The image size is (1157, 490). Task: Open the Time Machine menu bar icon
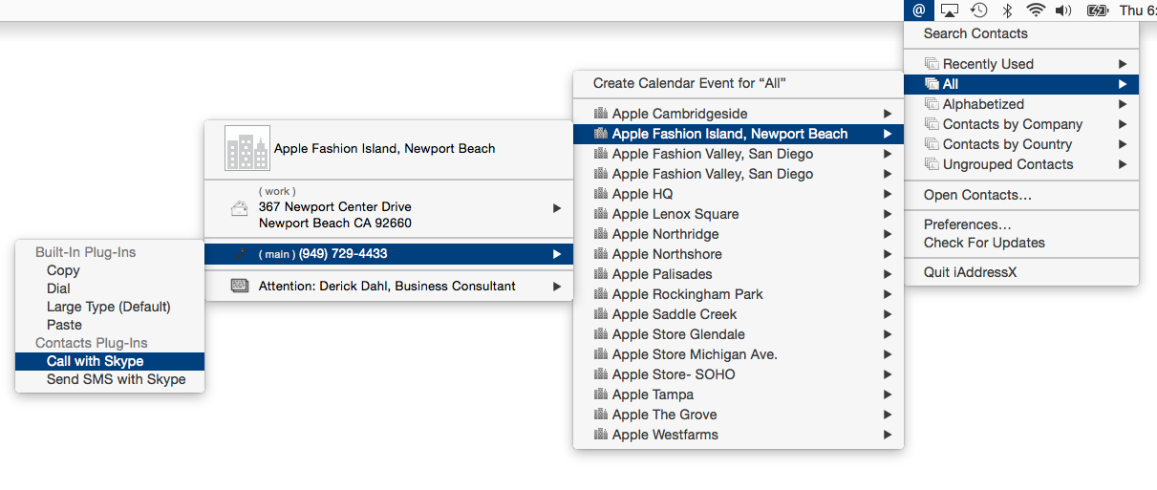point(979,11)
